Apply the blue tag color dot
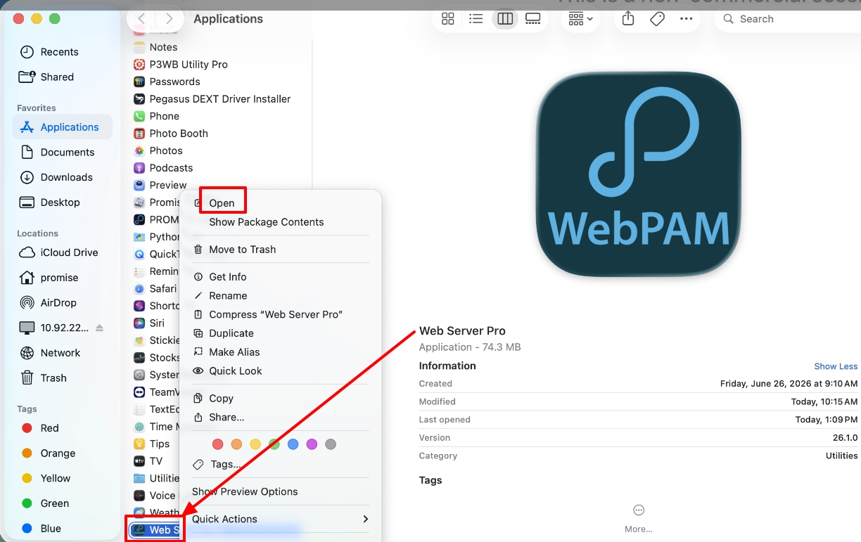The image size is (861, 542). 293,444
